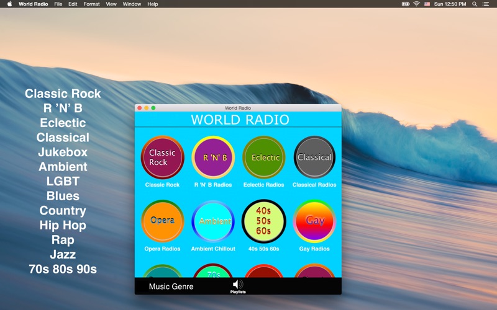
Task: Pick the orange Opera circle icon
Action: 162,221
